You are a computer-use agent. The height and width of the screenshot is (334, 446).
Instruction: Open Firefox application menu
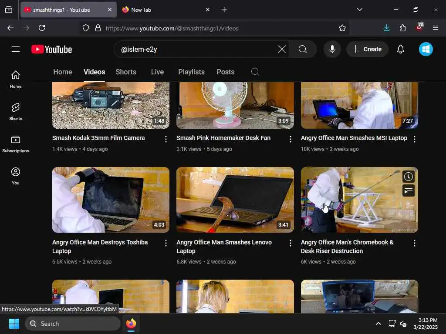[436, 28]
